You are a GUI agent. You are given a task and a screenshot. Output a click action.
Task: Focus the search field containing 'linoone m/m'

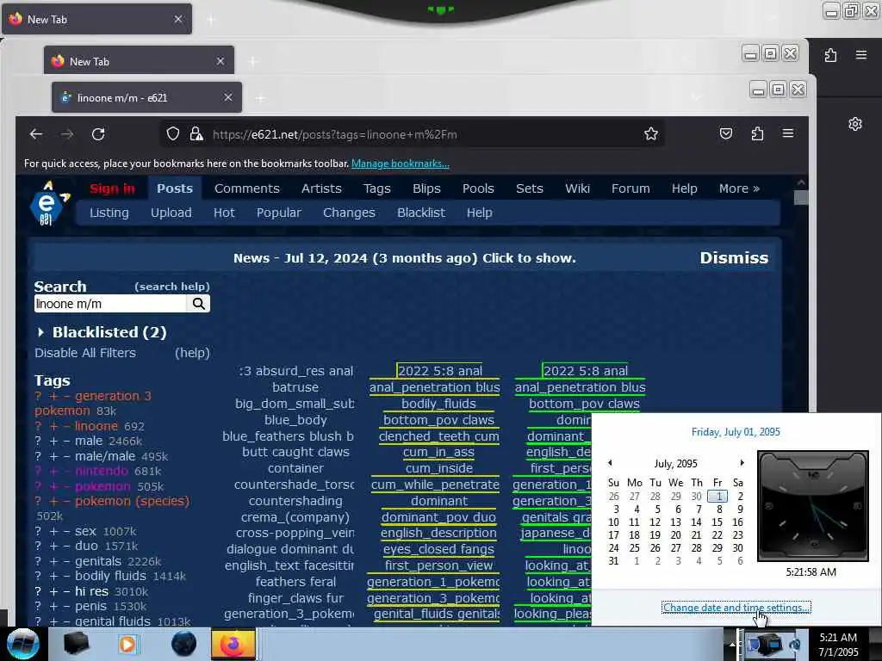click(110, 304)
